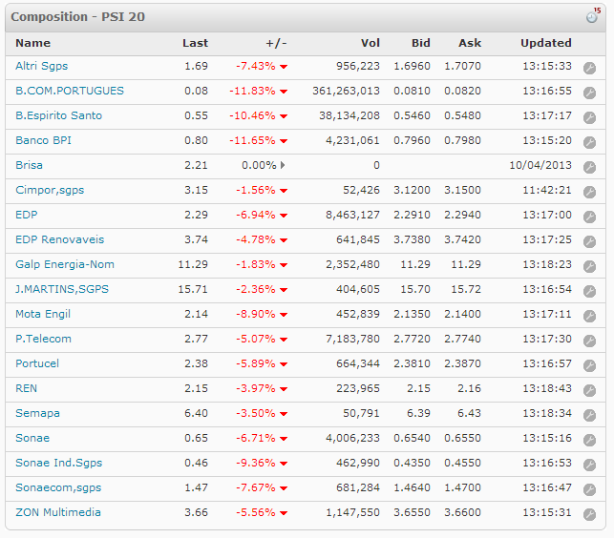Screen dimensions: 614x538
Task: Open the wrench icon for Portucel
Action: tap(589, 366)
